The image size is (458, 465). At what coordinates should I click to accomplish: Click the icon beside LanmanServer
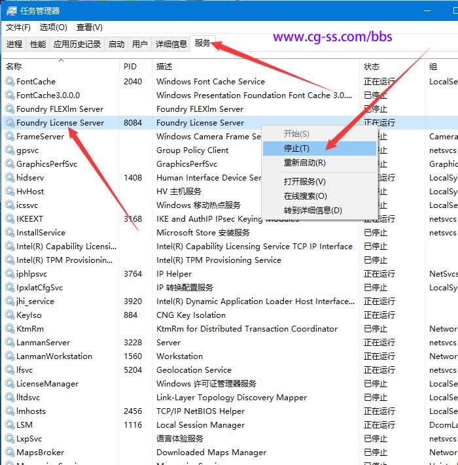point(10,343)
